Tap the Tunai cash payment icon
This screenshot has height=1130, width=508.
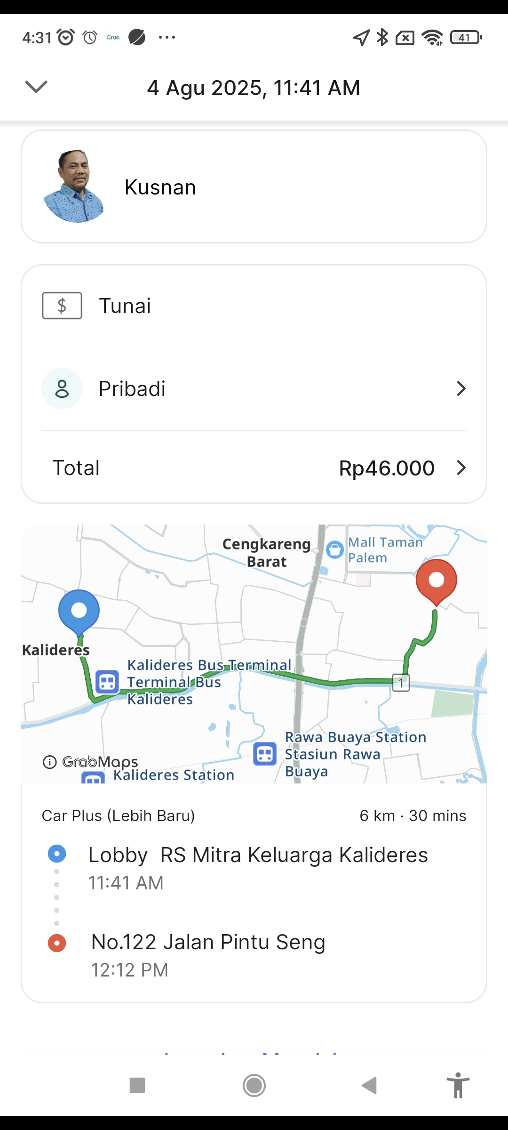(x=62, y=306)
